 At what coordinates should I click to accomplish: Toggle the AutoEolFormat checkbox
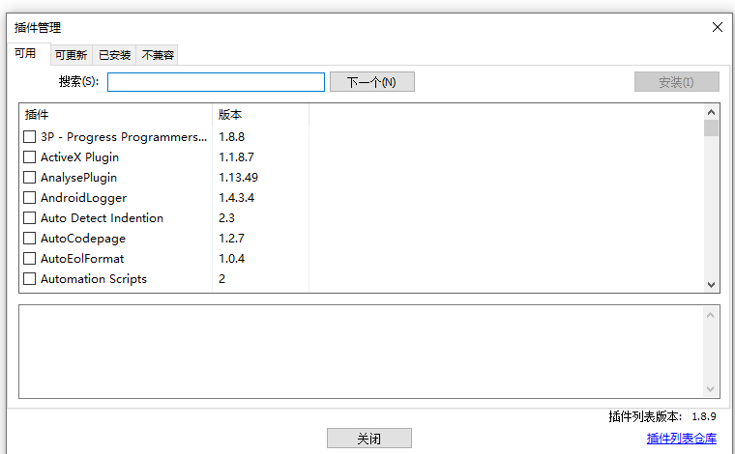pos(30,258)
